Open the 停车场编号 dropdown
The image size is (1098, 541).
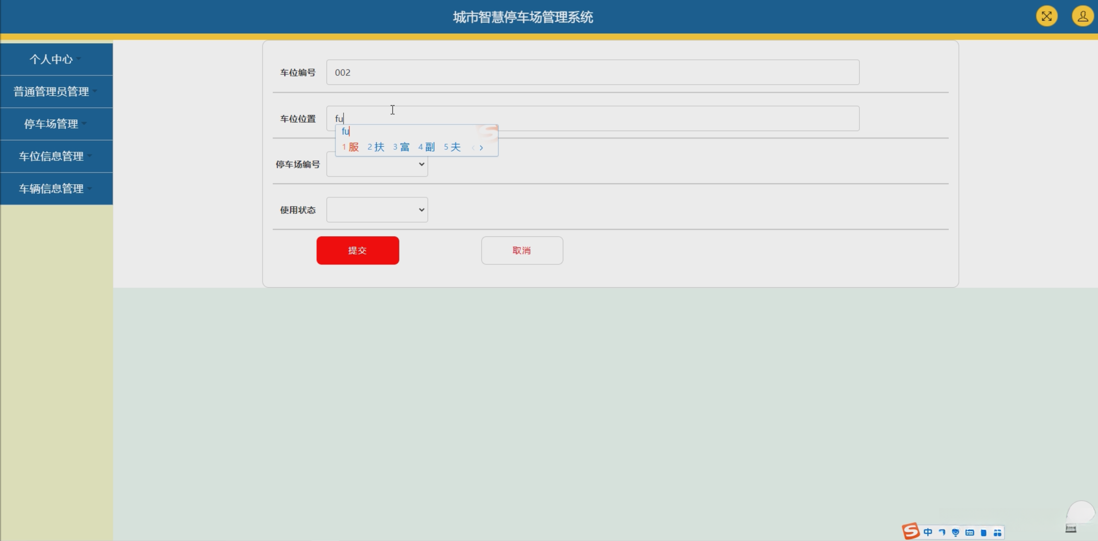377,164
